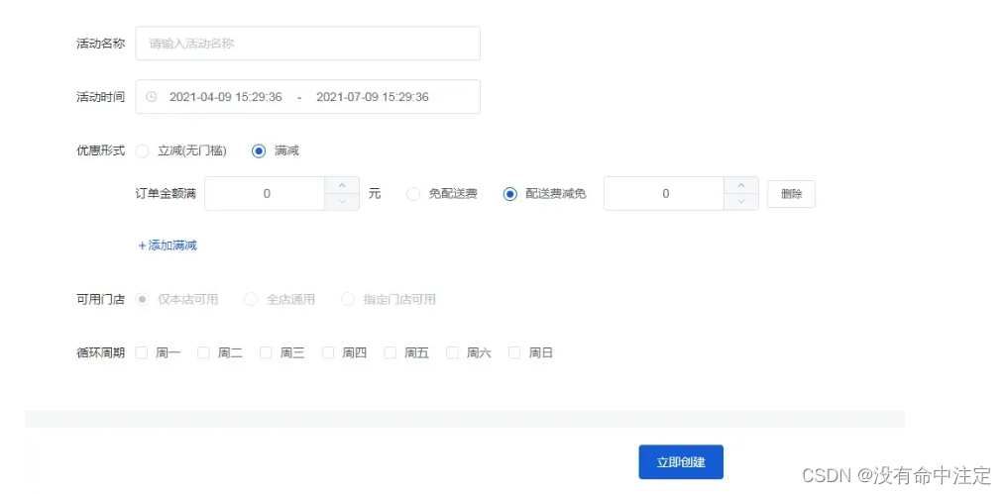Check the 周四 checkbox

pos(328,352)
